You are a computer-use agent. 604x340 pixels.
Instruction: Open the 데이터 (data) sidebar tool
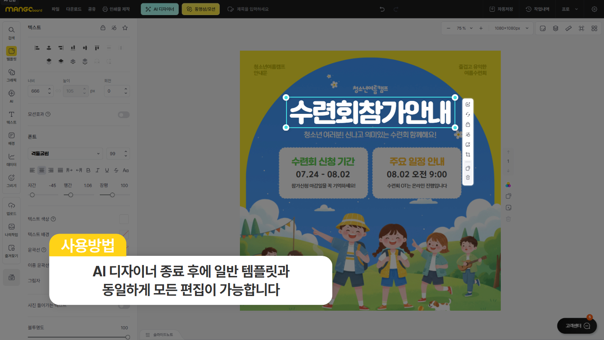click(12, 159)
